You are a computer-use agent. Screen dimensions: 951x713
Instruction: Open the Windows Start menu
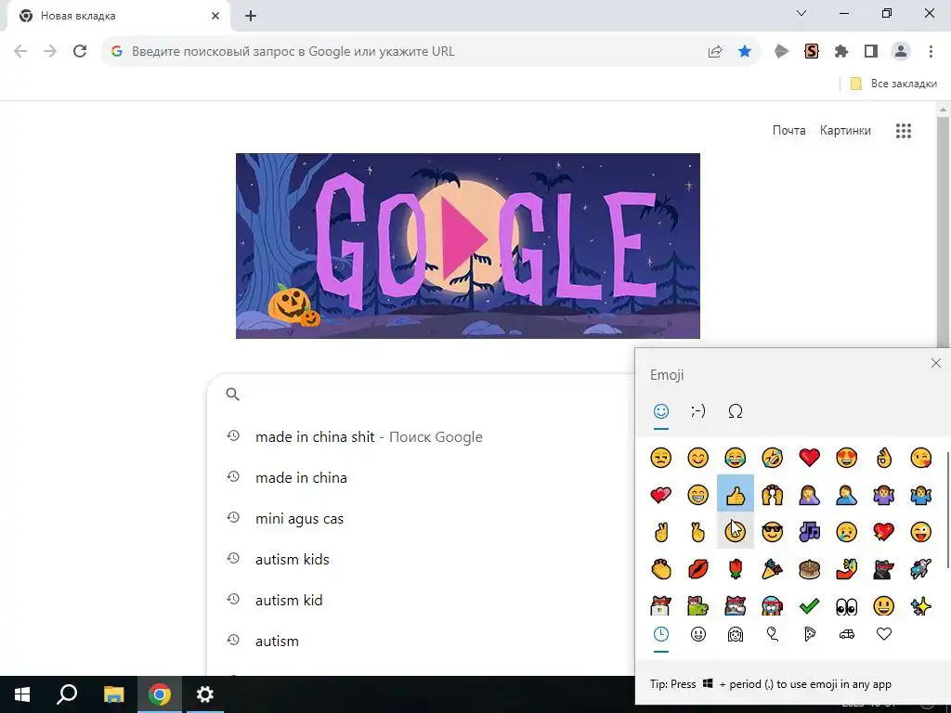(x=22, y=694)
